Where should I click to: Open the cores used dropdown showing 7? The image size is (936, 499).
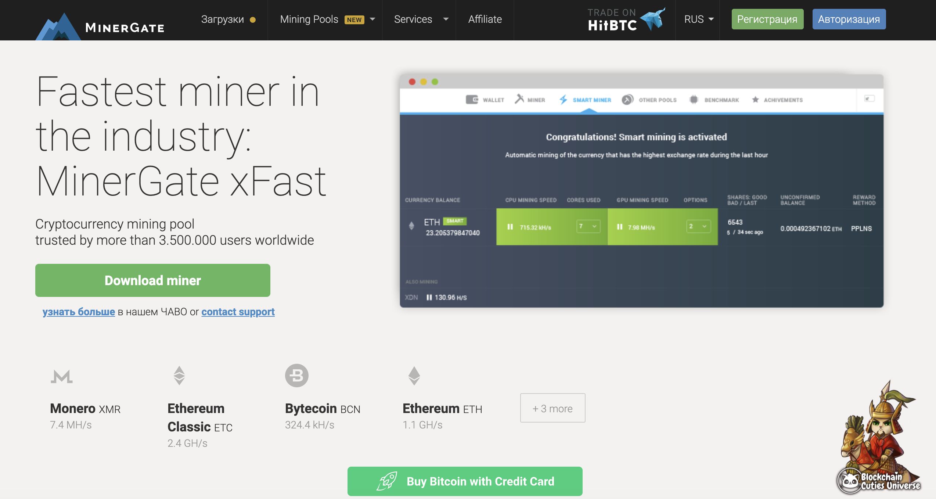click(588, 226)
